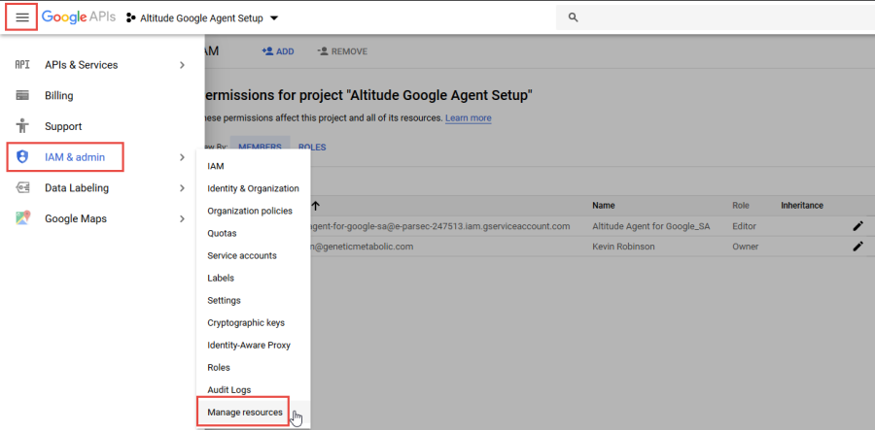The image size is (875, 430).
Task: Click the ADD member button
Action: tap(277, 51)
